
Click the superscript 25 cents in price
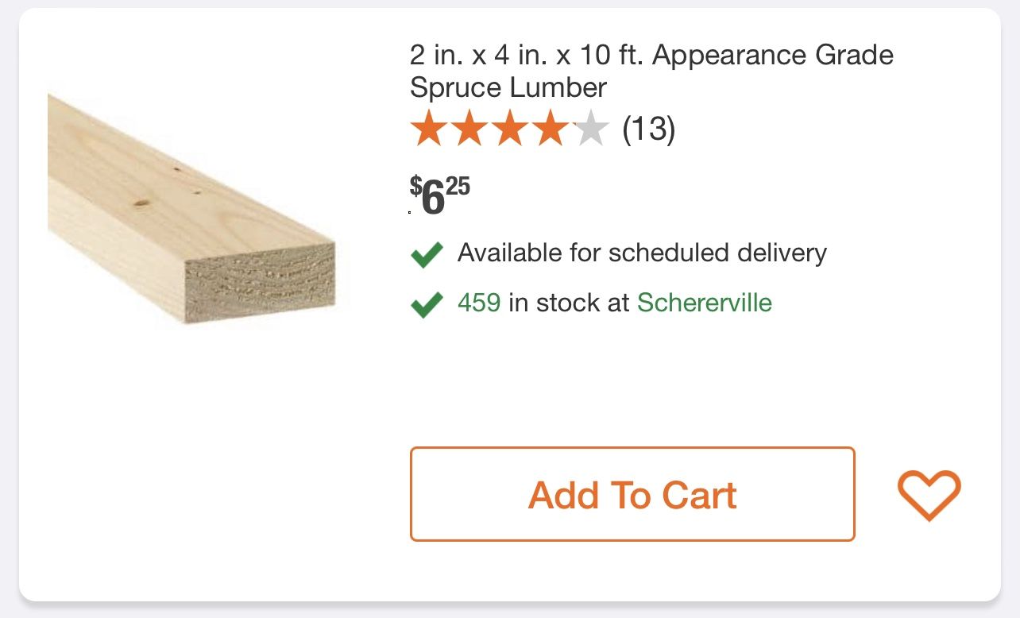[x=458, y=187]
